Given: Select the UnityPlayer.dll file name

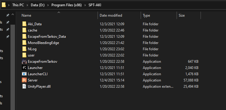Looking at the screenshot, I should [x=39, y=87].
